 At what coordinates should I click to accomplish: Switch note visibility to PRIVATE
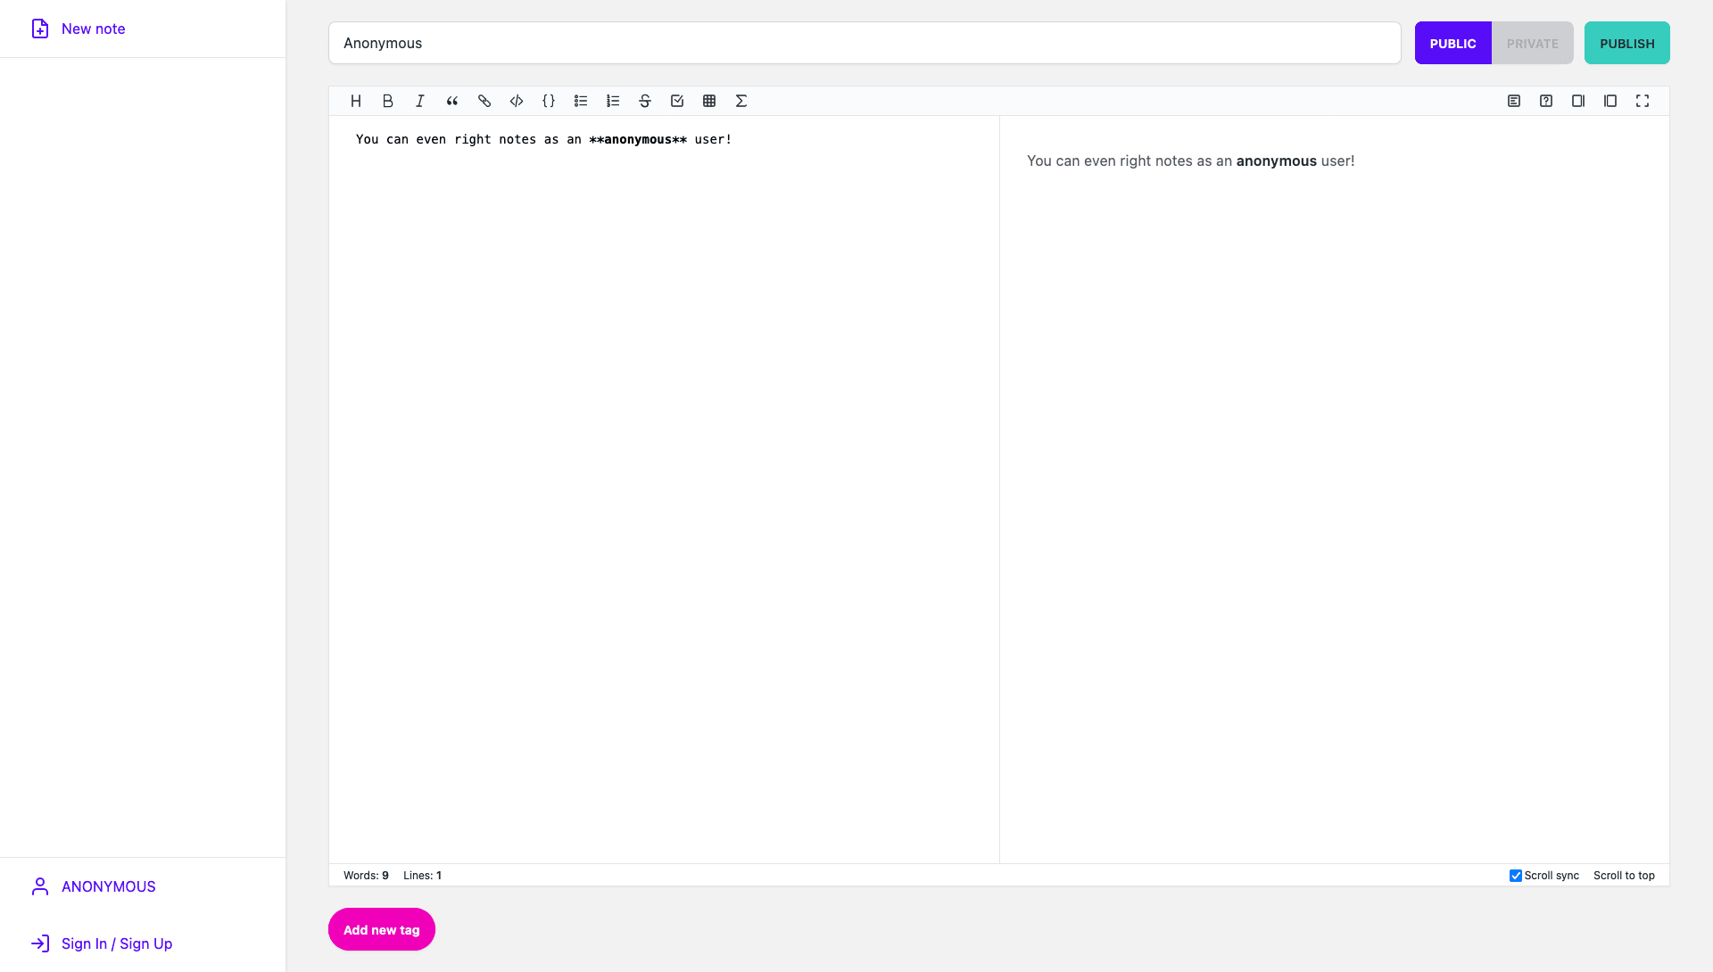click(1532, 43)
